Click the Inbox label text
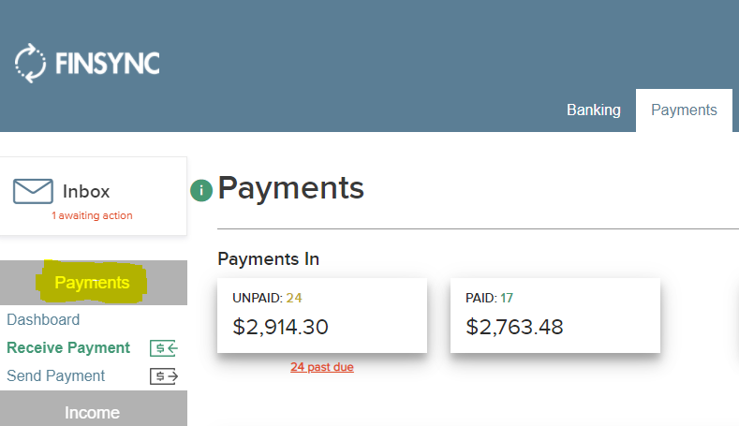Screen dimensions: 739x426 click(x=86, y=191)
